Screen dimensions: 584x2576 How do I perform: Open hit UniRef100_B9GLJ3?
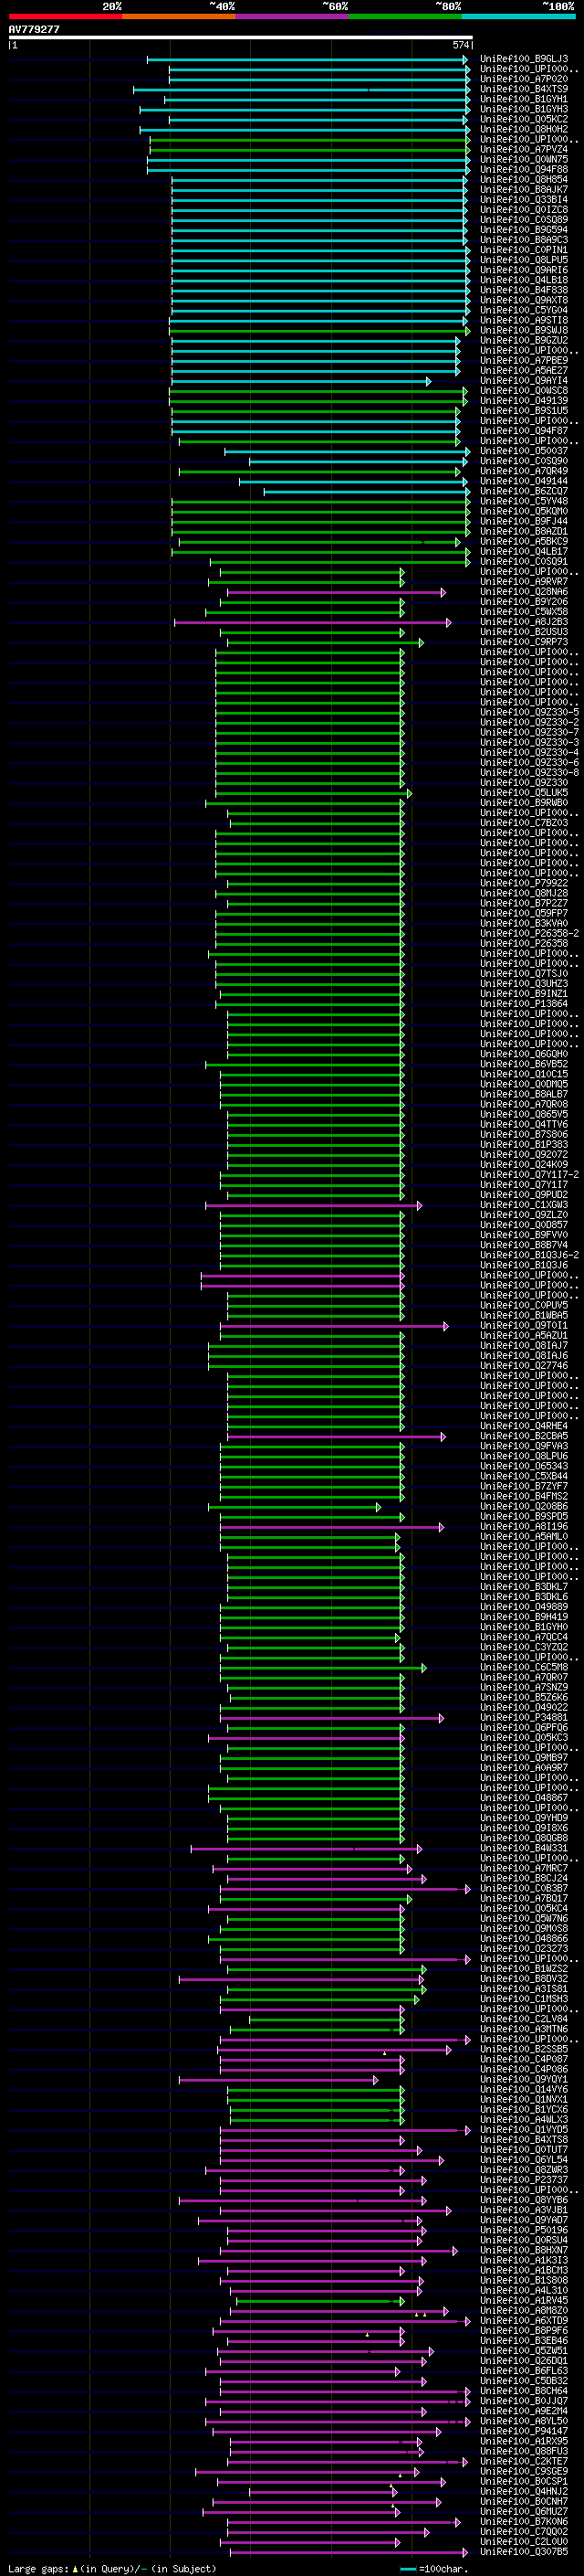pos(524,59)
